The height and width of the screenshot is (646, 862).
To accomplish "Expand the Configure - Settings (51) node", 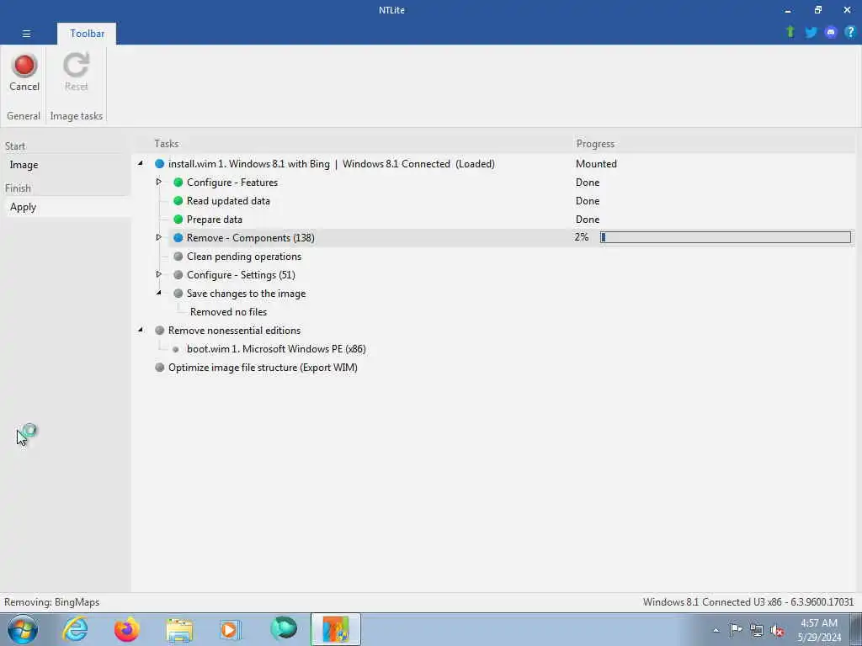I will coord(159,274).
